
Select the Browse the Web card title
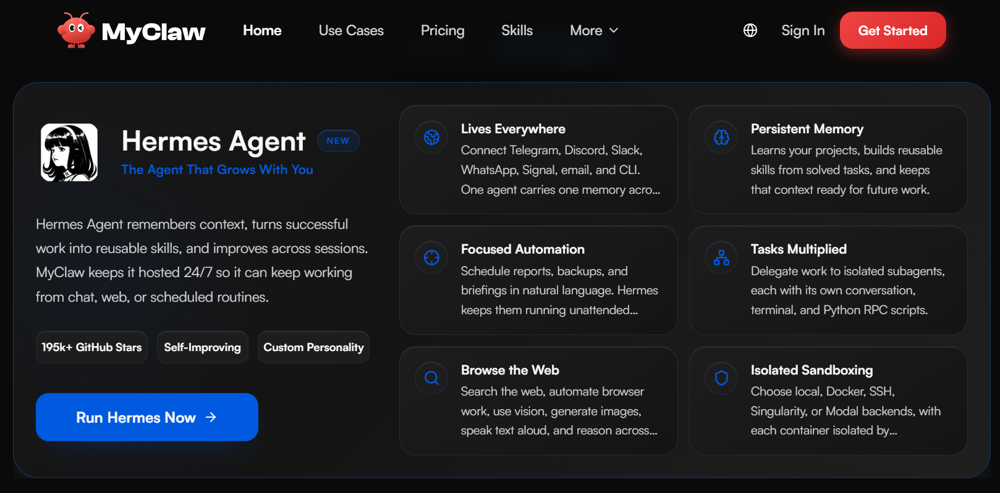[x=510, y=370]
